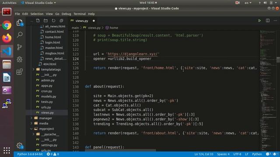This screenshot has width=280, height=157.
Task: Open the en input language dropdown
Action: coord(248,3)
